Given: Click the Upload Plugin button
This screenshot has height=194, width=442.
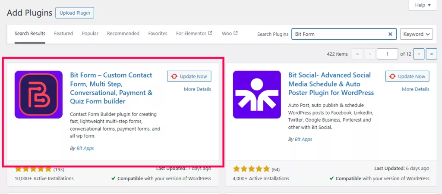Looking at the screenshot, I should pos(75,13).
